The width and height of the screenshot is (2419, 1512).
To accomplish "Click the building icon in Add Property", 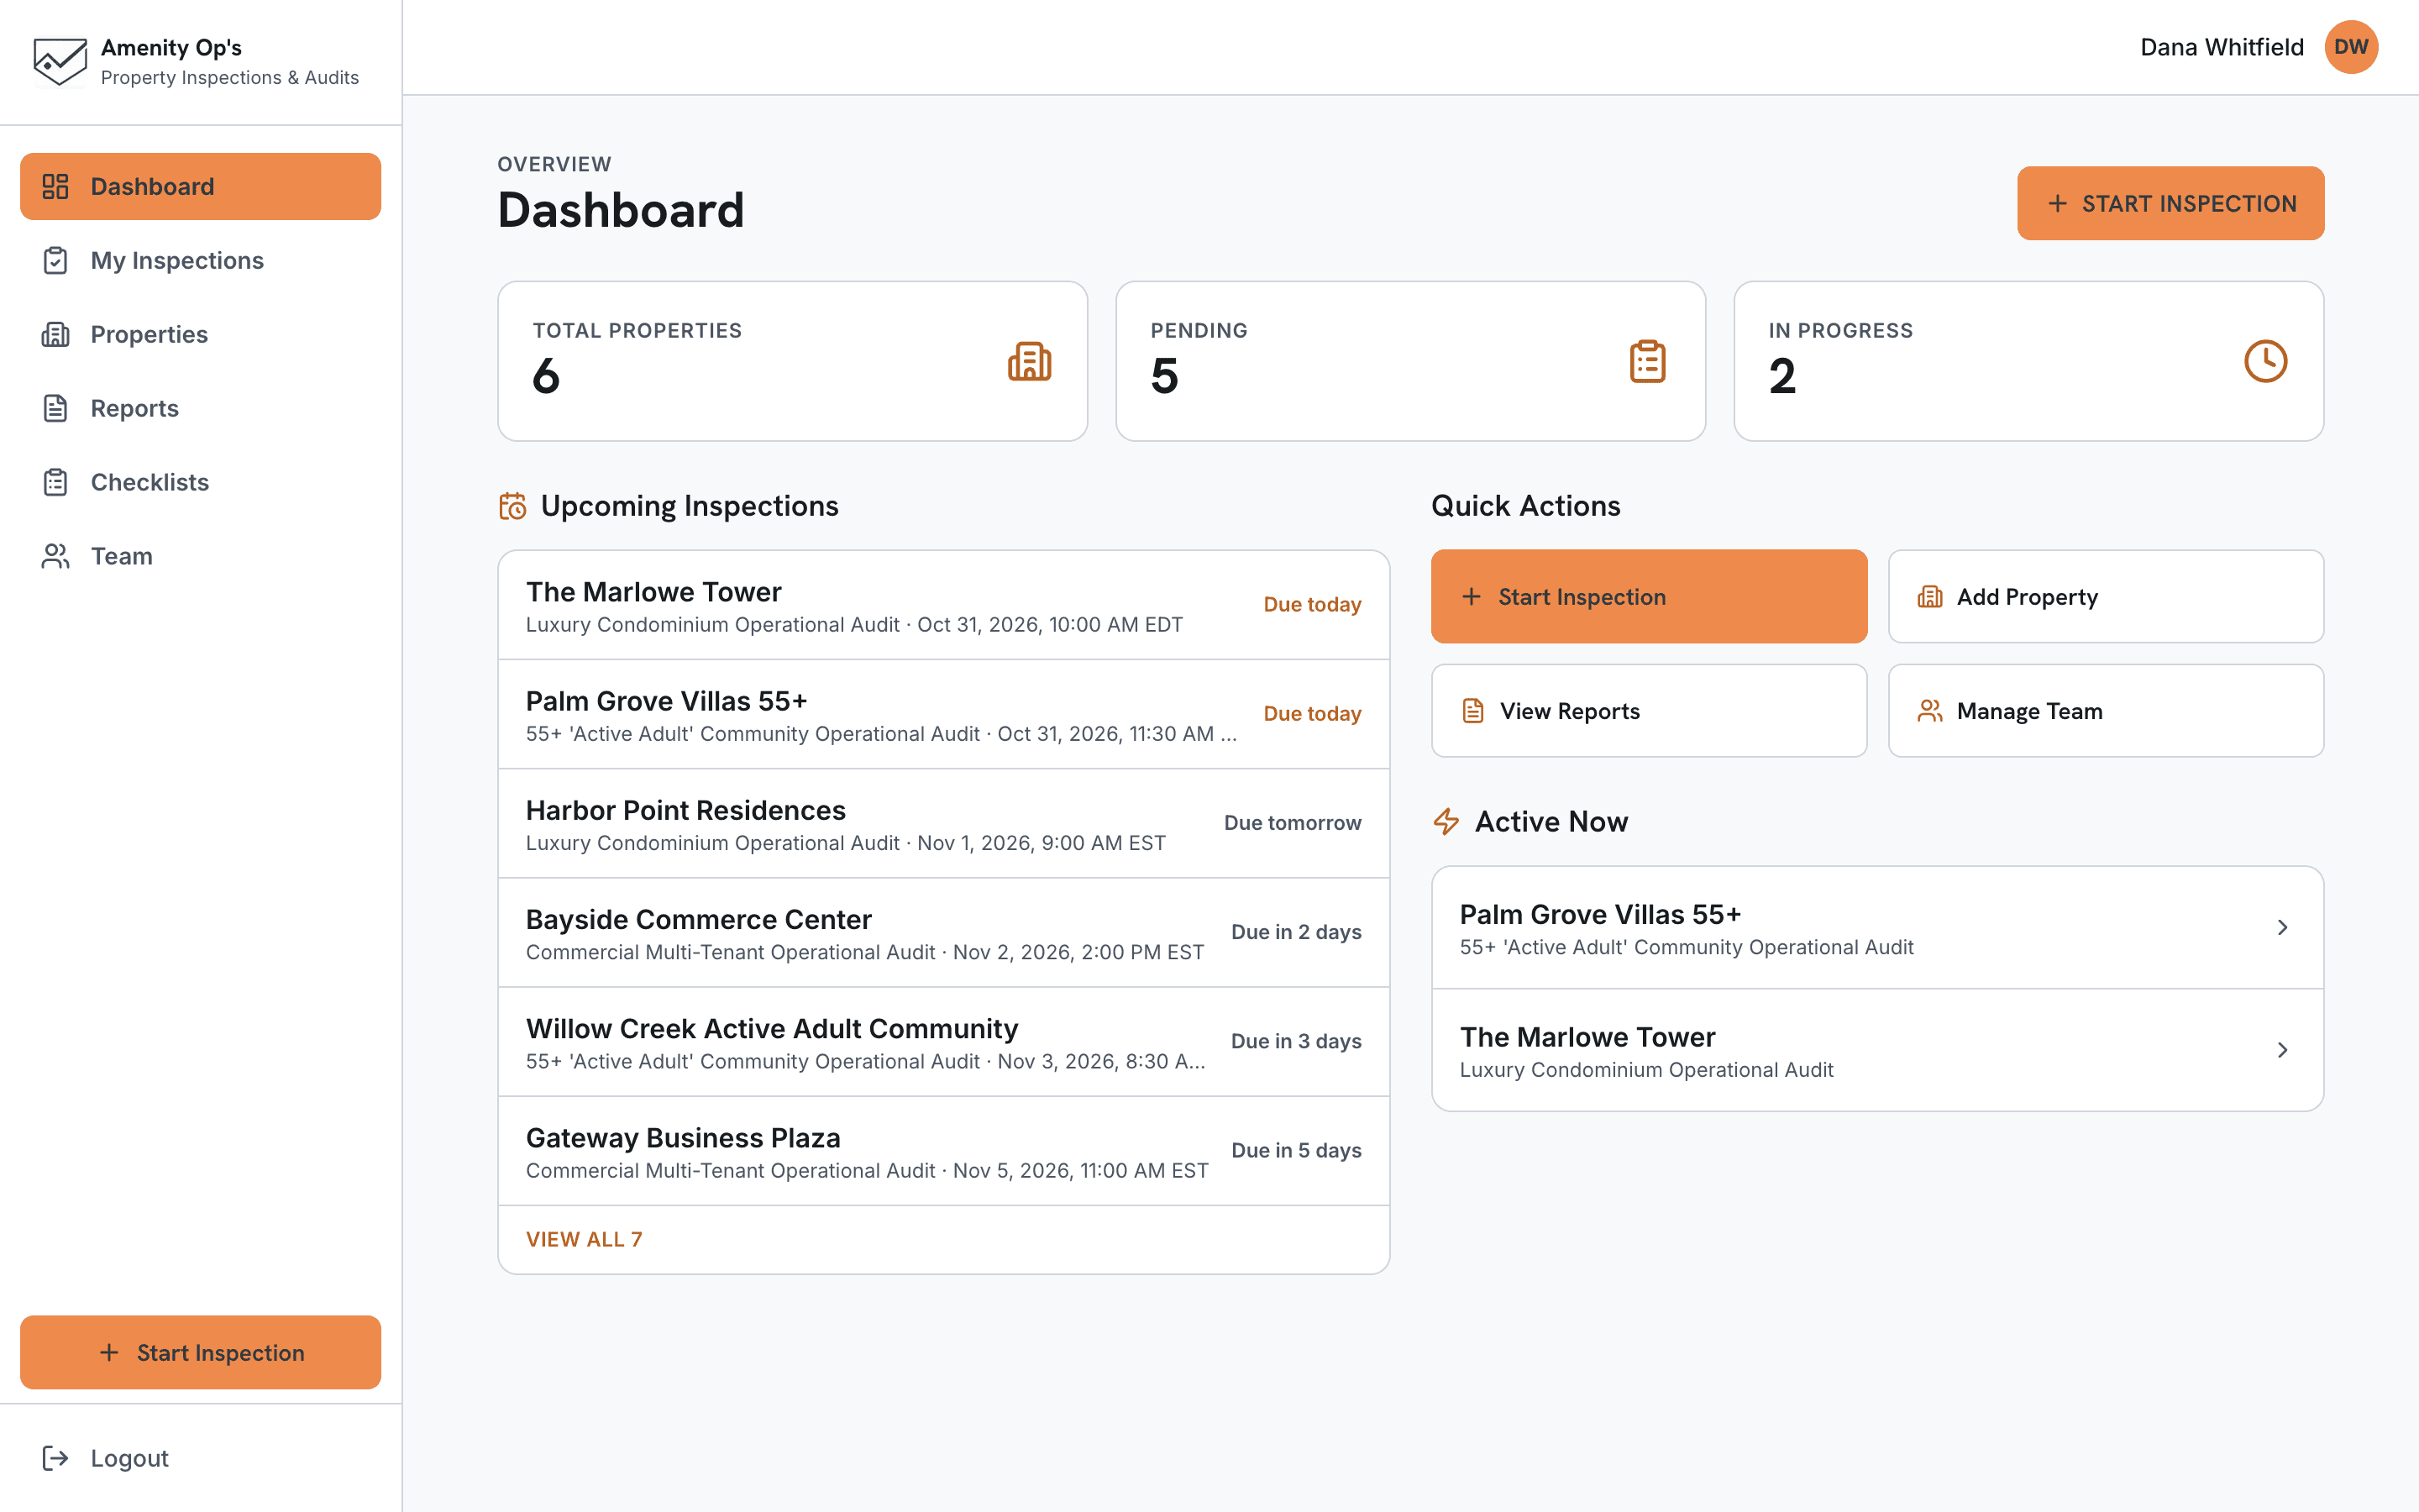I will 1929,597.
